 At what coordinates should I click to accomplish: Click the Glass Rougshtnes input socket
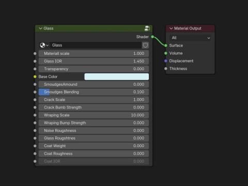click(35, 138)
